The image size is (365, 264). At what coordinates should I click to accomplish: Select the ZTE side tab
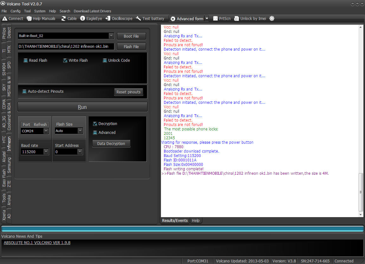9,184
